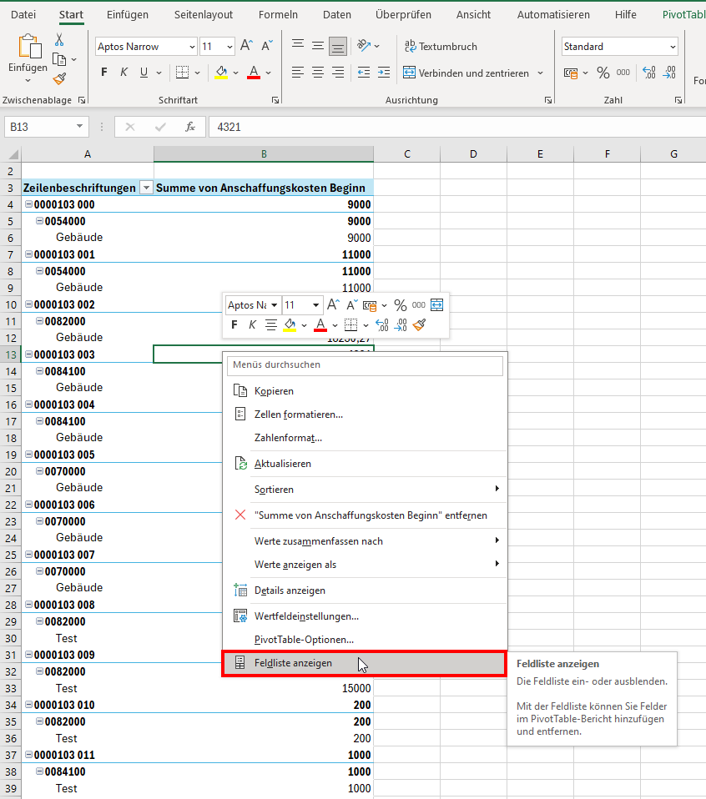Click the Einfügen paste icon
This screenshot has width=706, height=799.
click(x=29, y=47)
